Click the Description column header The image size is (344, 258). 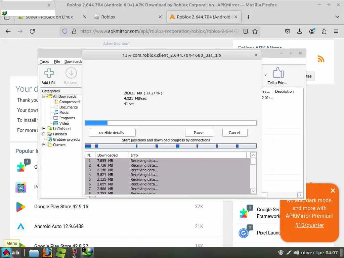tap(288, 91)
